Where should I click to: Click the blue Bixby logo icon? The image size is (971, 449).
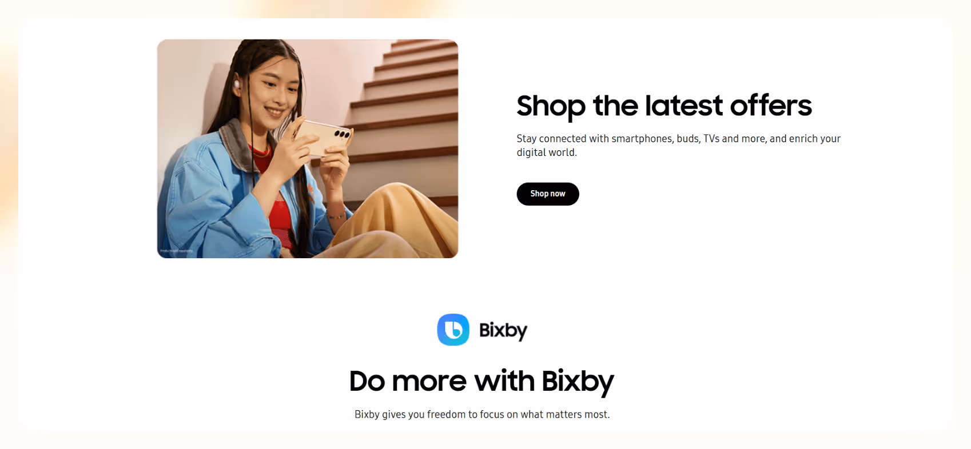(x=453, y=330)
